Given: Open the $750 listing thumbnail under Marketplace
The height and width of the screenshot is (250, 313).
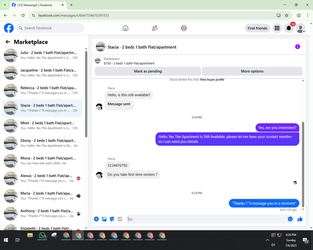Looking at the screenshot, I should (98, 61).
